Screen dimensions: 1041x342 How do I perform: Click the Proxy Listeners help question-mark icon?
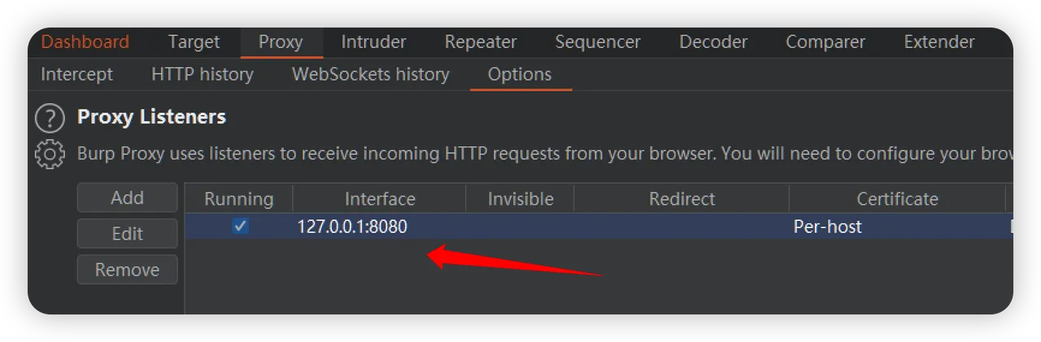[50, 119]
